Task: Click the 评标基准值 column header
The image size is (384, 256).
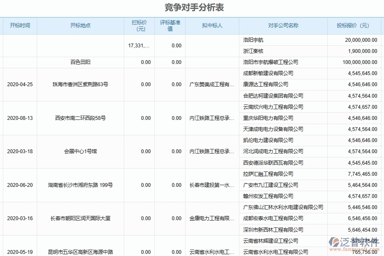Action: point(170,26)
